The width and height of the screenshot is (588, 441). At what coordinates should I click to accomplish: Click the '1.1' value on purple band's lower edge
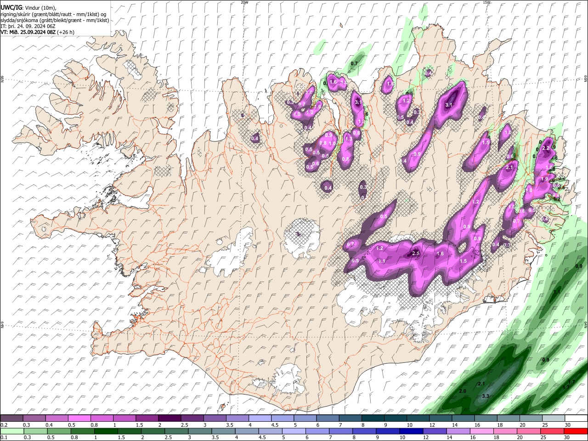click(x=382, y=261)
